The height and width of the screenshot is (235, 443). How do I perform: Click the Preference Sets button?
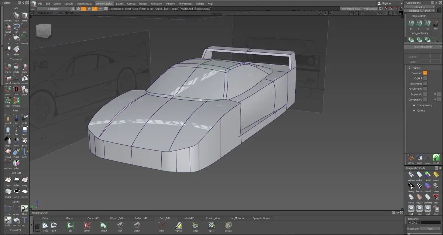351,8
